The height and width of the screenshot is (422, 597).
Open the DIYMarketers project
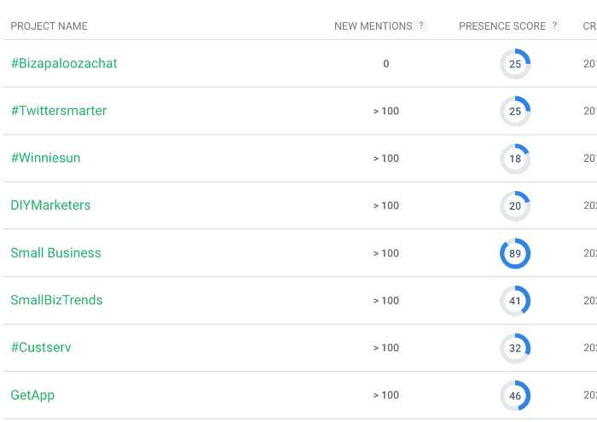click(50, 205)
